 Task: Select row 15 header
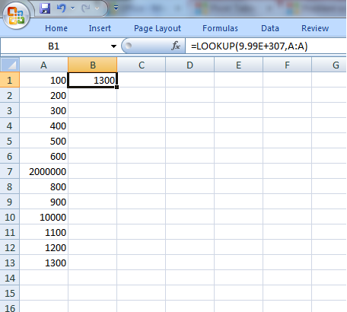click(10, 293)
